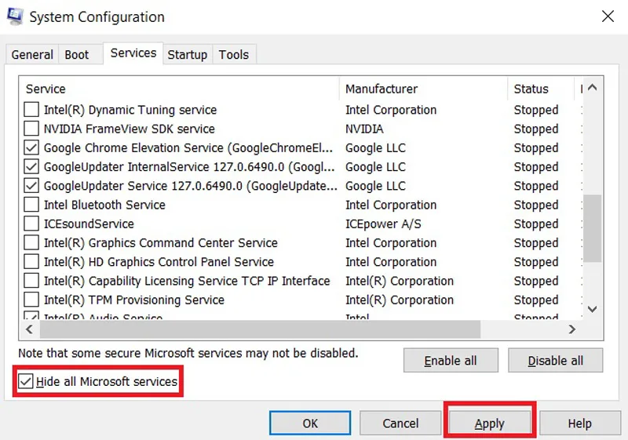Tick the ICEsoundService checkbox

[x=31, y=224]
